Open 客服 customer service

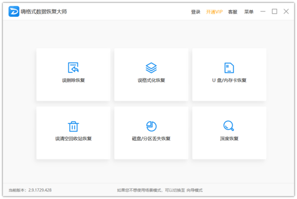click(x=233, y=12)
